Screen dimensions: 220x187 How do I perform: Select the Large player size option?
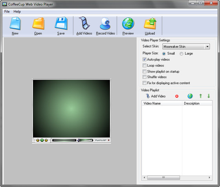181,54
